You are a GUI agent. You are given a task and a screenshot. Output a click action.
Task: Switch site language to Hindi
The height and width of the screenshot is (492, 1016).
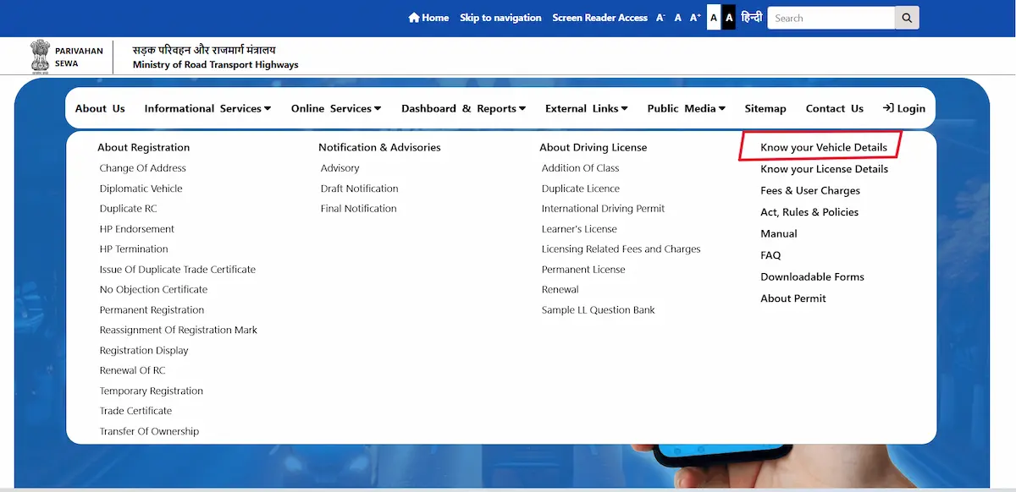(x=751, y=18)
